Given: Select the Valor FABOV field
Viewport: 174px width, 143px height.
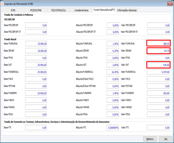Looking at the screenshot, I should 158,100.
